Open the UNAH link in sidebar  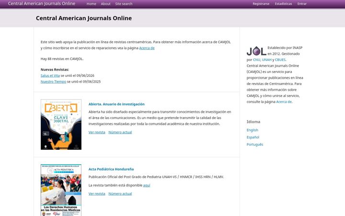click(266, 60)
